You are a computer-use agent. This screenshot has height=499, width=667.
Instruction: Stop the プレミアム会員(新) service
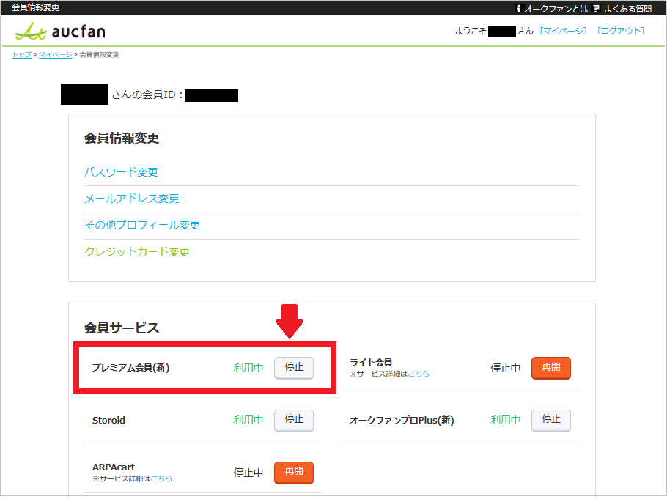pos(293,368)
